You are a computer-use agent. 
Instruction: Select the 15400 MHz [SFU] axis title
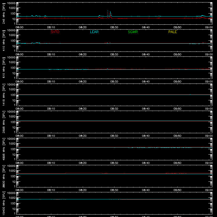(x=4, y=203)
